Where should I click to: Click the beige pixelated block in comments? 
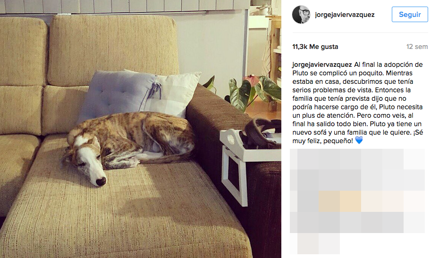pos(340,202)
